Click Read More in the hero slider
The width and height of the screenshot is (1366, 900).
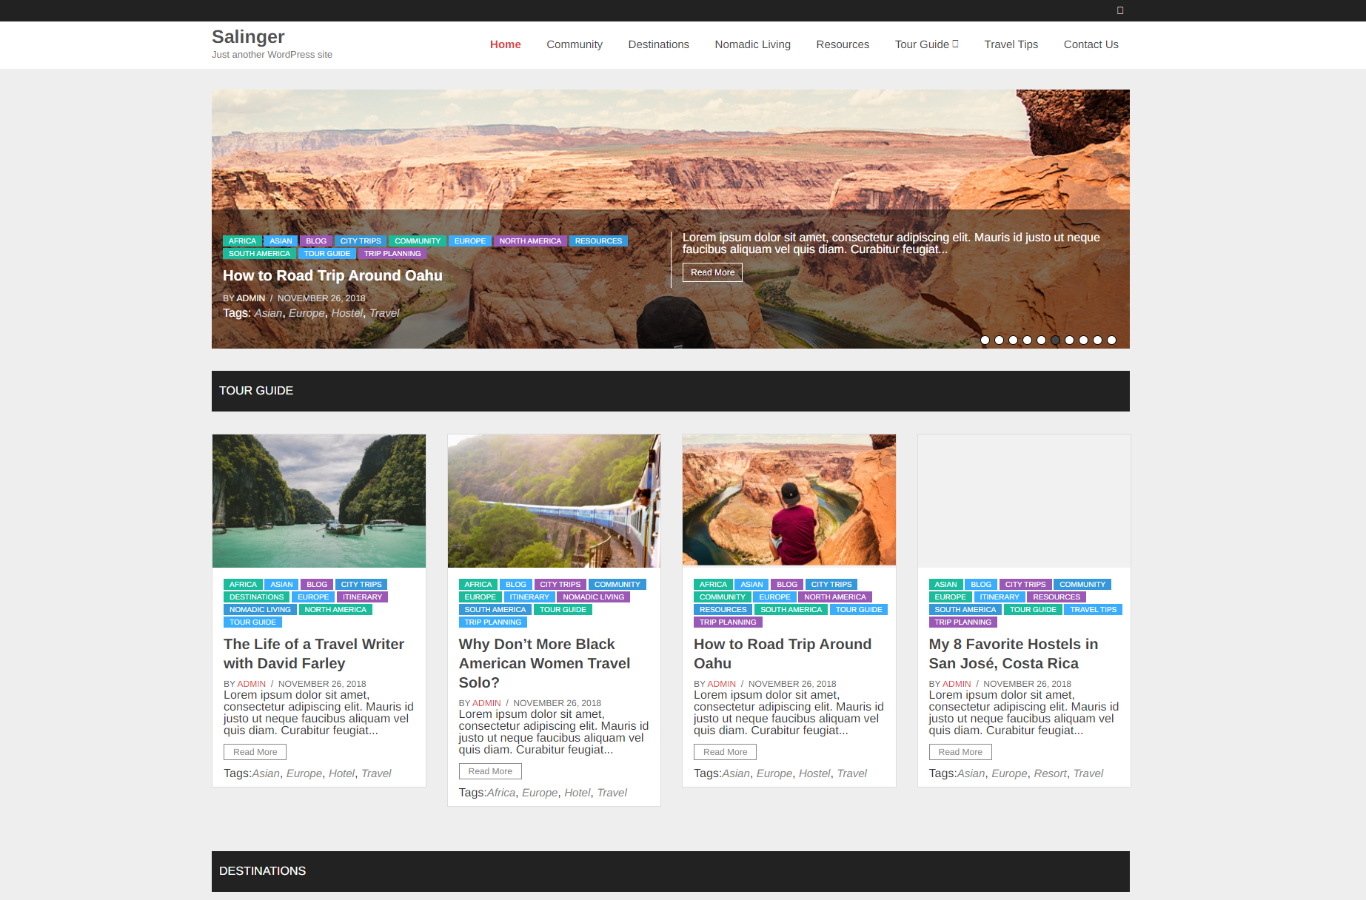tap(712, 272)
